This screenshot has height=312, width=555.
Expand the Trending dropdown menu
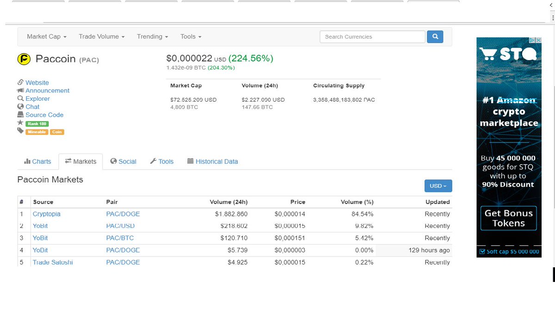click(152, 37)
